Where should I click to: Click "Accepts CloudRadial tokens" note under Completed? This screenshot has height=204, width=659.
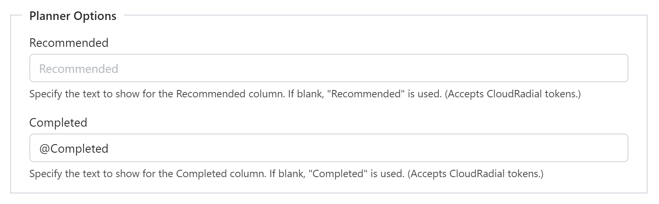click(475, 174)
